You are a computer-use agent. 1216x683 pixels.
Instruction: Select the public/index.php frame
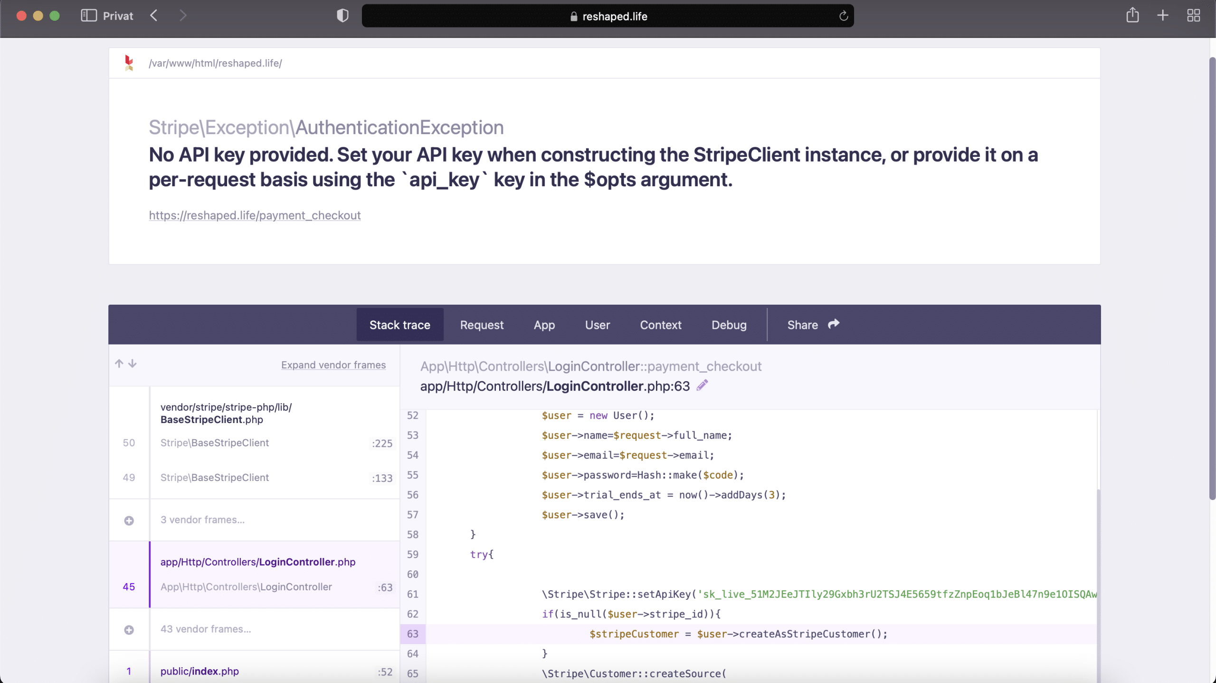[254, 671]
